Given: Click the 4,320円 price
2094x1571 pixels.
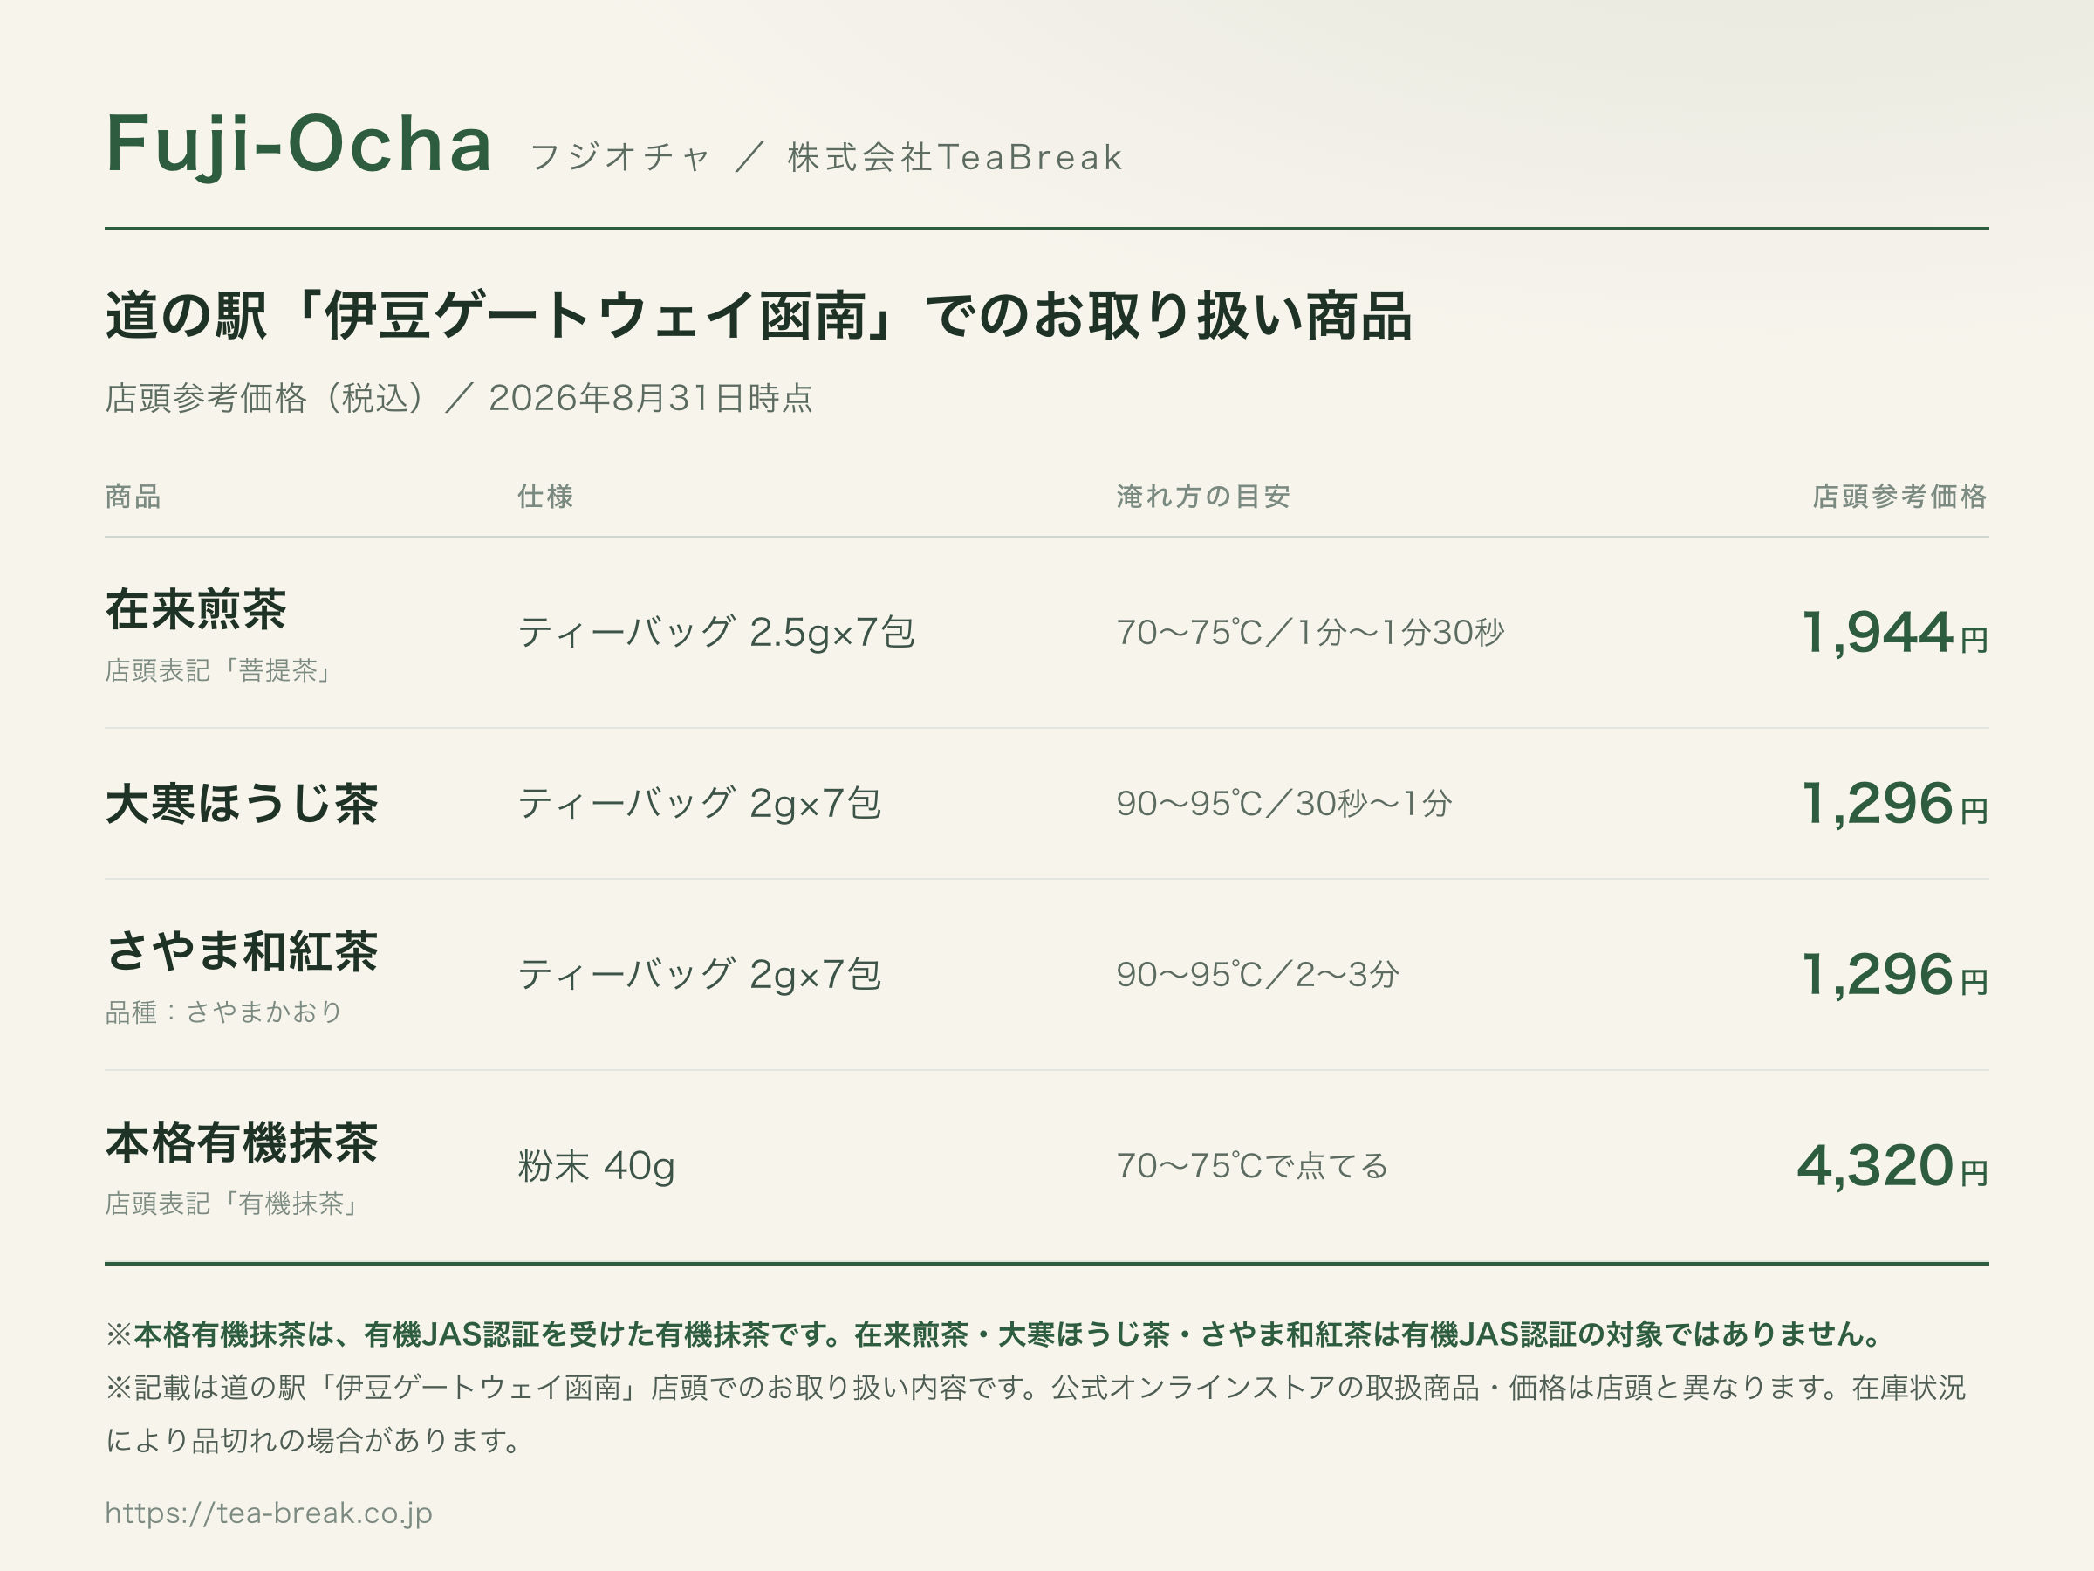Looking at the screenshot, I should [1892, 1166].
